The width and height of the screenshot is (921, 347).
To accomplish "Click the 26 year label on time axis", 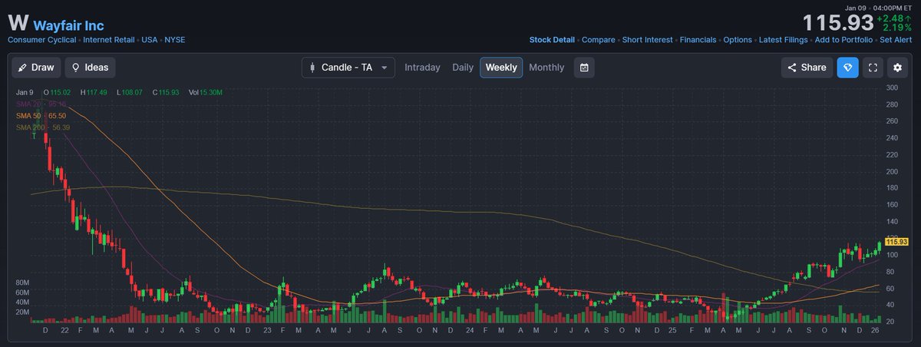I will click(x=876, y=329).
